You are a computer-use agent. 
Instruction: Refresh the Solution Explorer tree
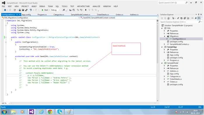click(181, 18)
